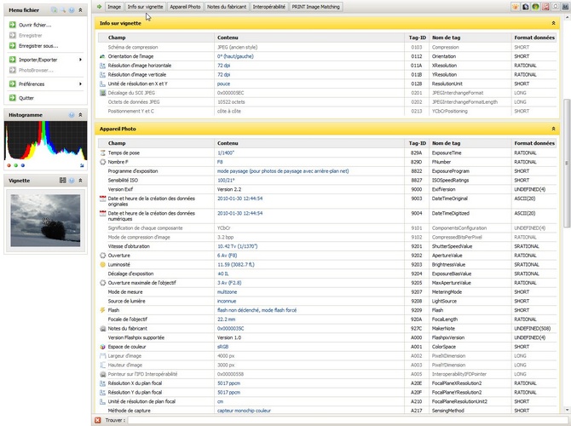Click the yellow Luminosité icon
This screenshot has width=571, height=426.
click(x=102, y=265)
